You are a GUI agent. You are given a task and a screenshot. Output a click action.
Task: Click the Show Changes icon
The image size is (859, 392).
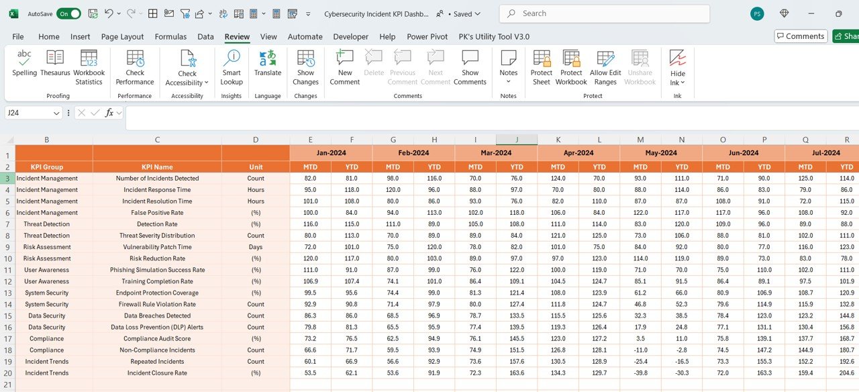pyautogui.click(x=305, y=68)
